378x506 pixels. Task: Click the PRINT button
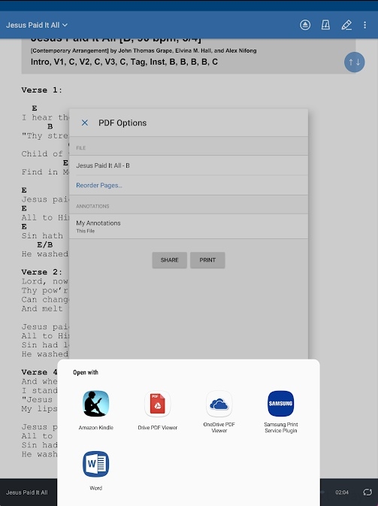[x=207, y=260]
